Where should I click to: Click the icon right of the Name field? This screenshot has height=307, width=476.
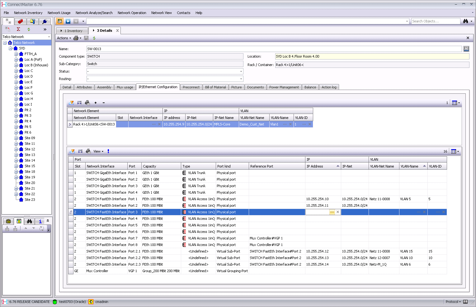tap(466, 49)
